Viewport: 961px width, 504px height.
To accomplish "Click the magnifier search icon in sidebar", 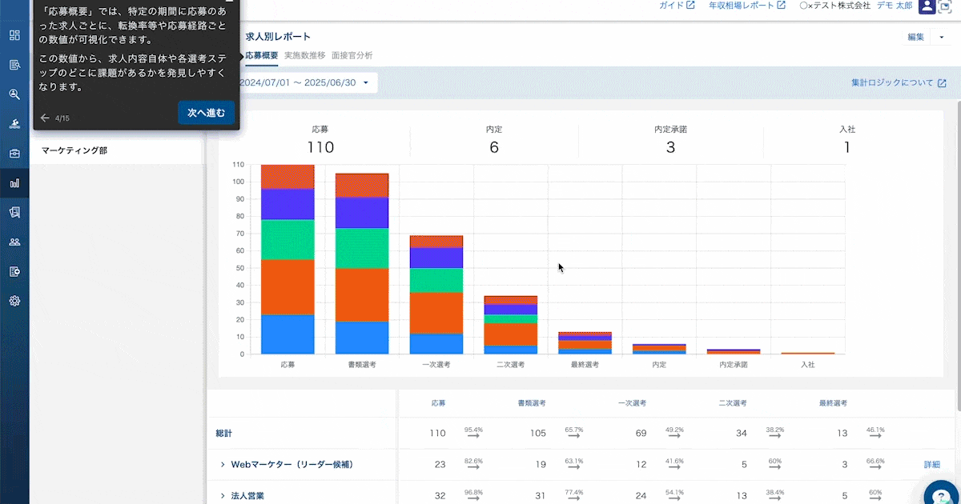I will click(14, 94).
